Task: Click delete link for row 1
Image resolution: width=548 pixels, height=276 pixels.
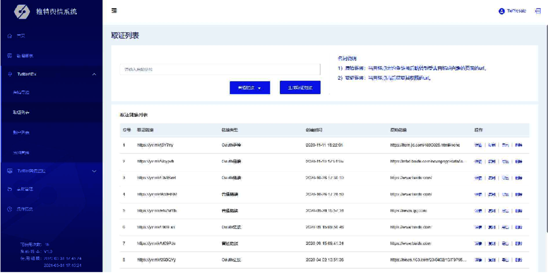Action: point(518,145)
